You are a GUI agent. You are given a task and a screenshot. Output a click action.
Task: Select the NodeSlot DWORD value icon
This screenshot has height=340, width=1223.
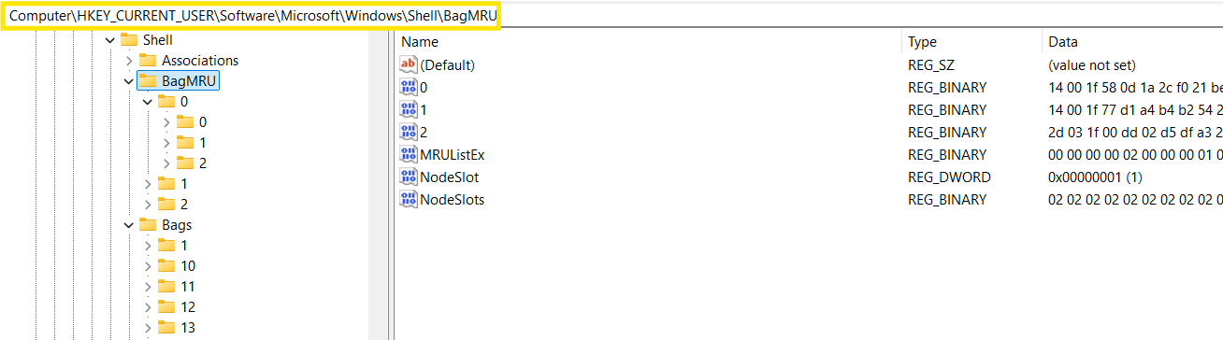click(x=409, y=177)
